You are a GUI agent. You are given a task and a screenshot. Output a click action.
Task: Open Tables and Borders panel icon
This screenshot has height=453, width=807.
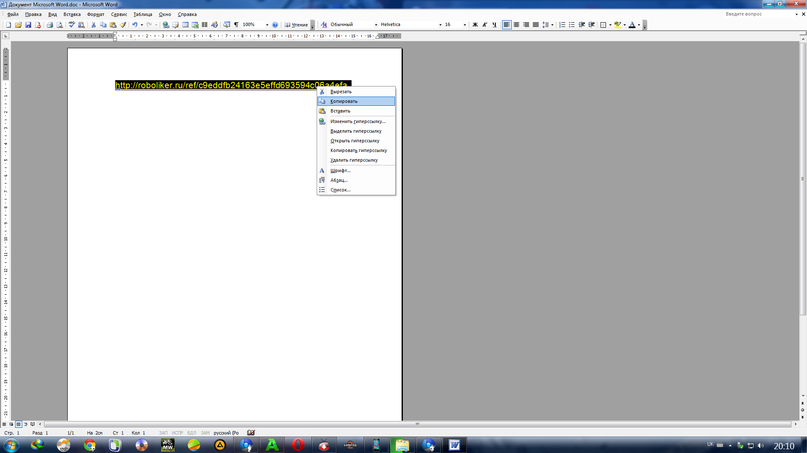[176, 25]
